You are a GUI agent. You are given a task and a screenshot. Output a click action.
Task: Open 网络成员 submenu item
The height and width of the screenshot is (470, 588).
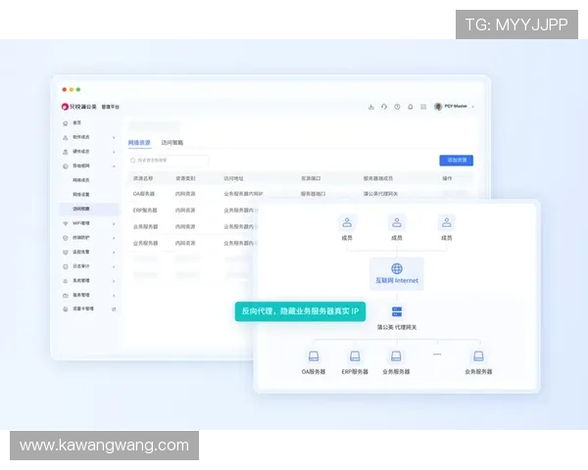pos(81,180)
